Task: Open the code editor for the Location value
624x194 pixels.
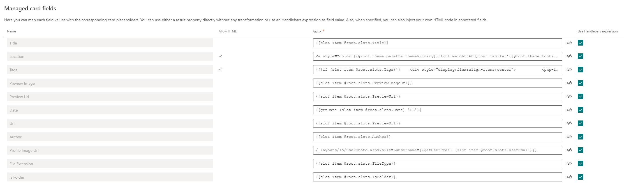Action: tap(569, 56)
